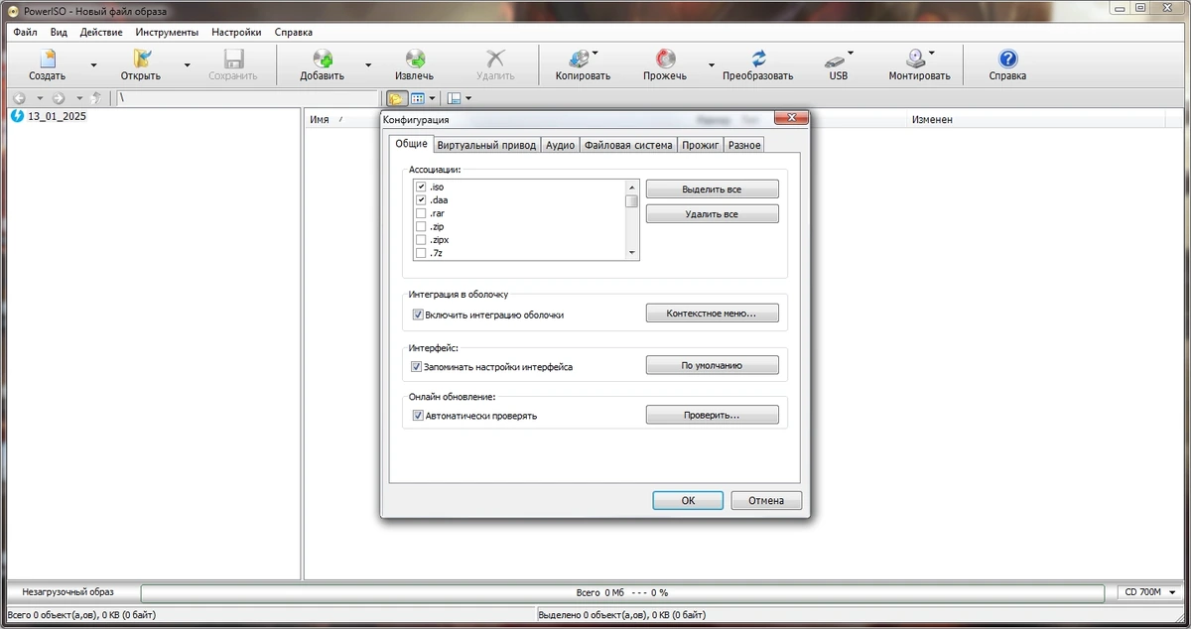Confirm settings with the OK button
Viewport: 1191px width, 629px height.
pyautogui.click(x=688, y=500)
